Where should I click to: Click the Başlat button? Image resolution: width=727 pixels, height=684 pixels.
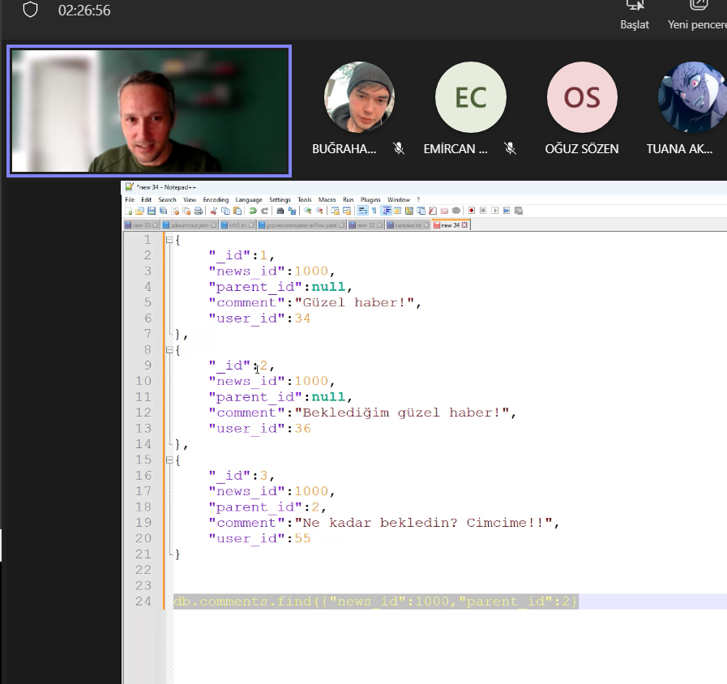635,15
